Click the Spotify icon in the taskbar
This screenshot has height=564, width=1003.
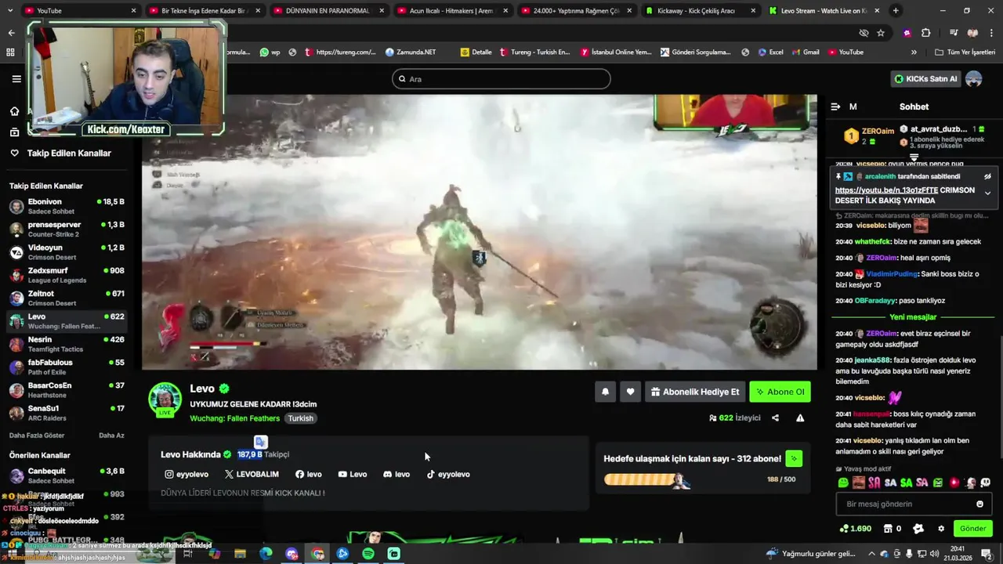click(368, 554)
